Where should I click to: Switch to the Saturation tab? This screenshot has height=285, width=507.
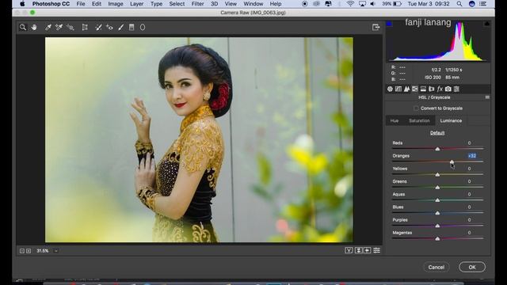(x=419, y=120)
